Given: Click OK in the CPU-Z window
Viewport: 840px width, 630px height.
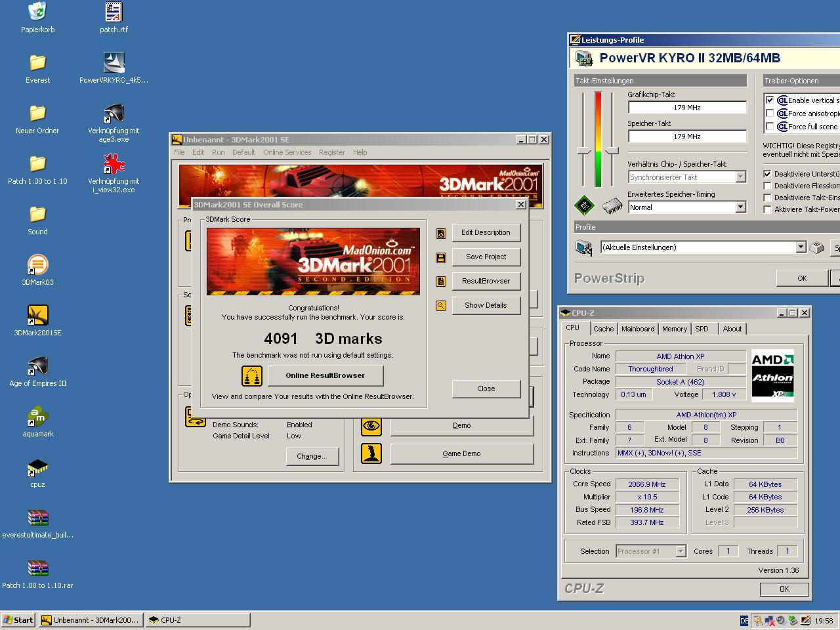Looking at the screenshot, I should (x=784, y=589).
